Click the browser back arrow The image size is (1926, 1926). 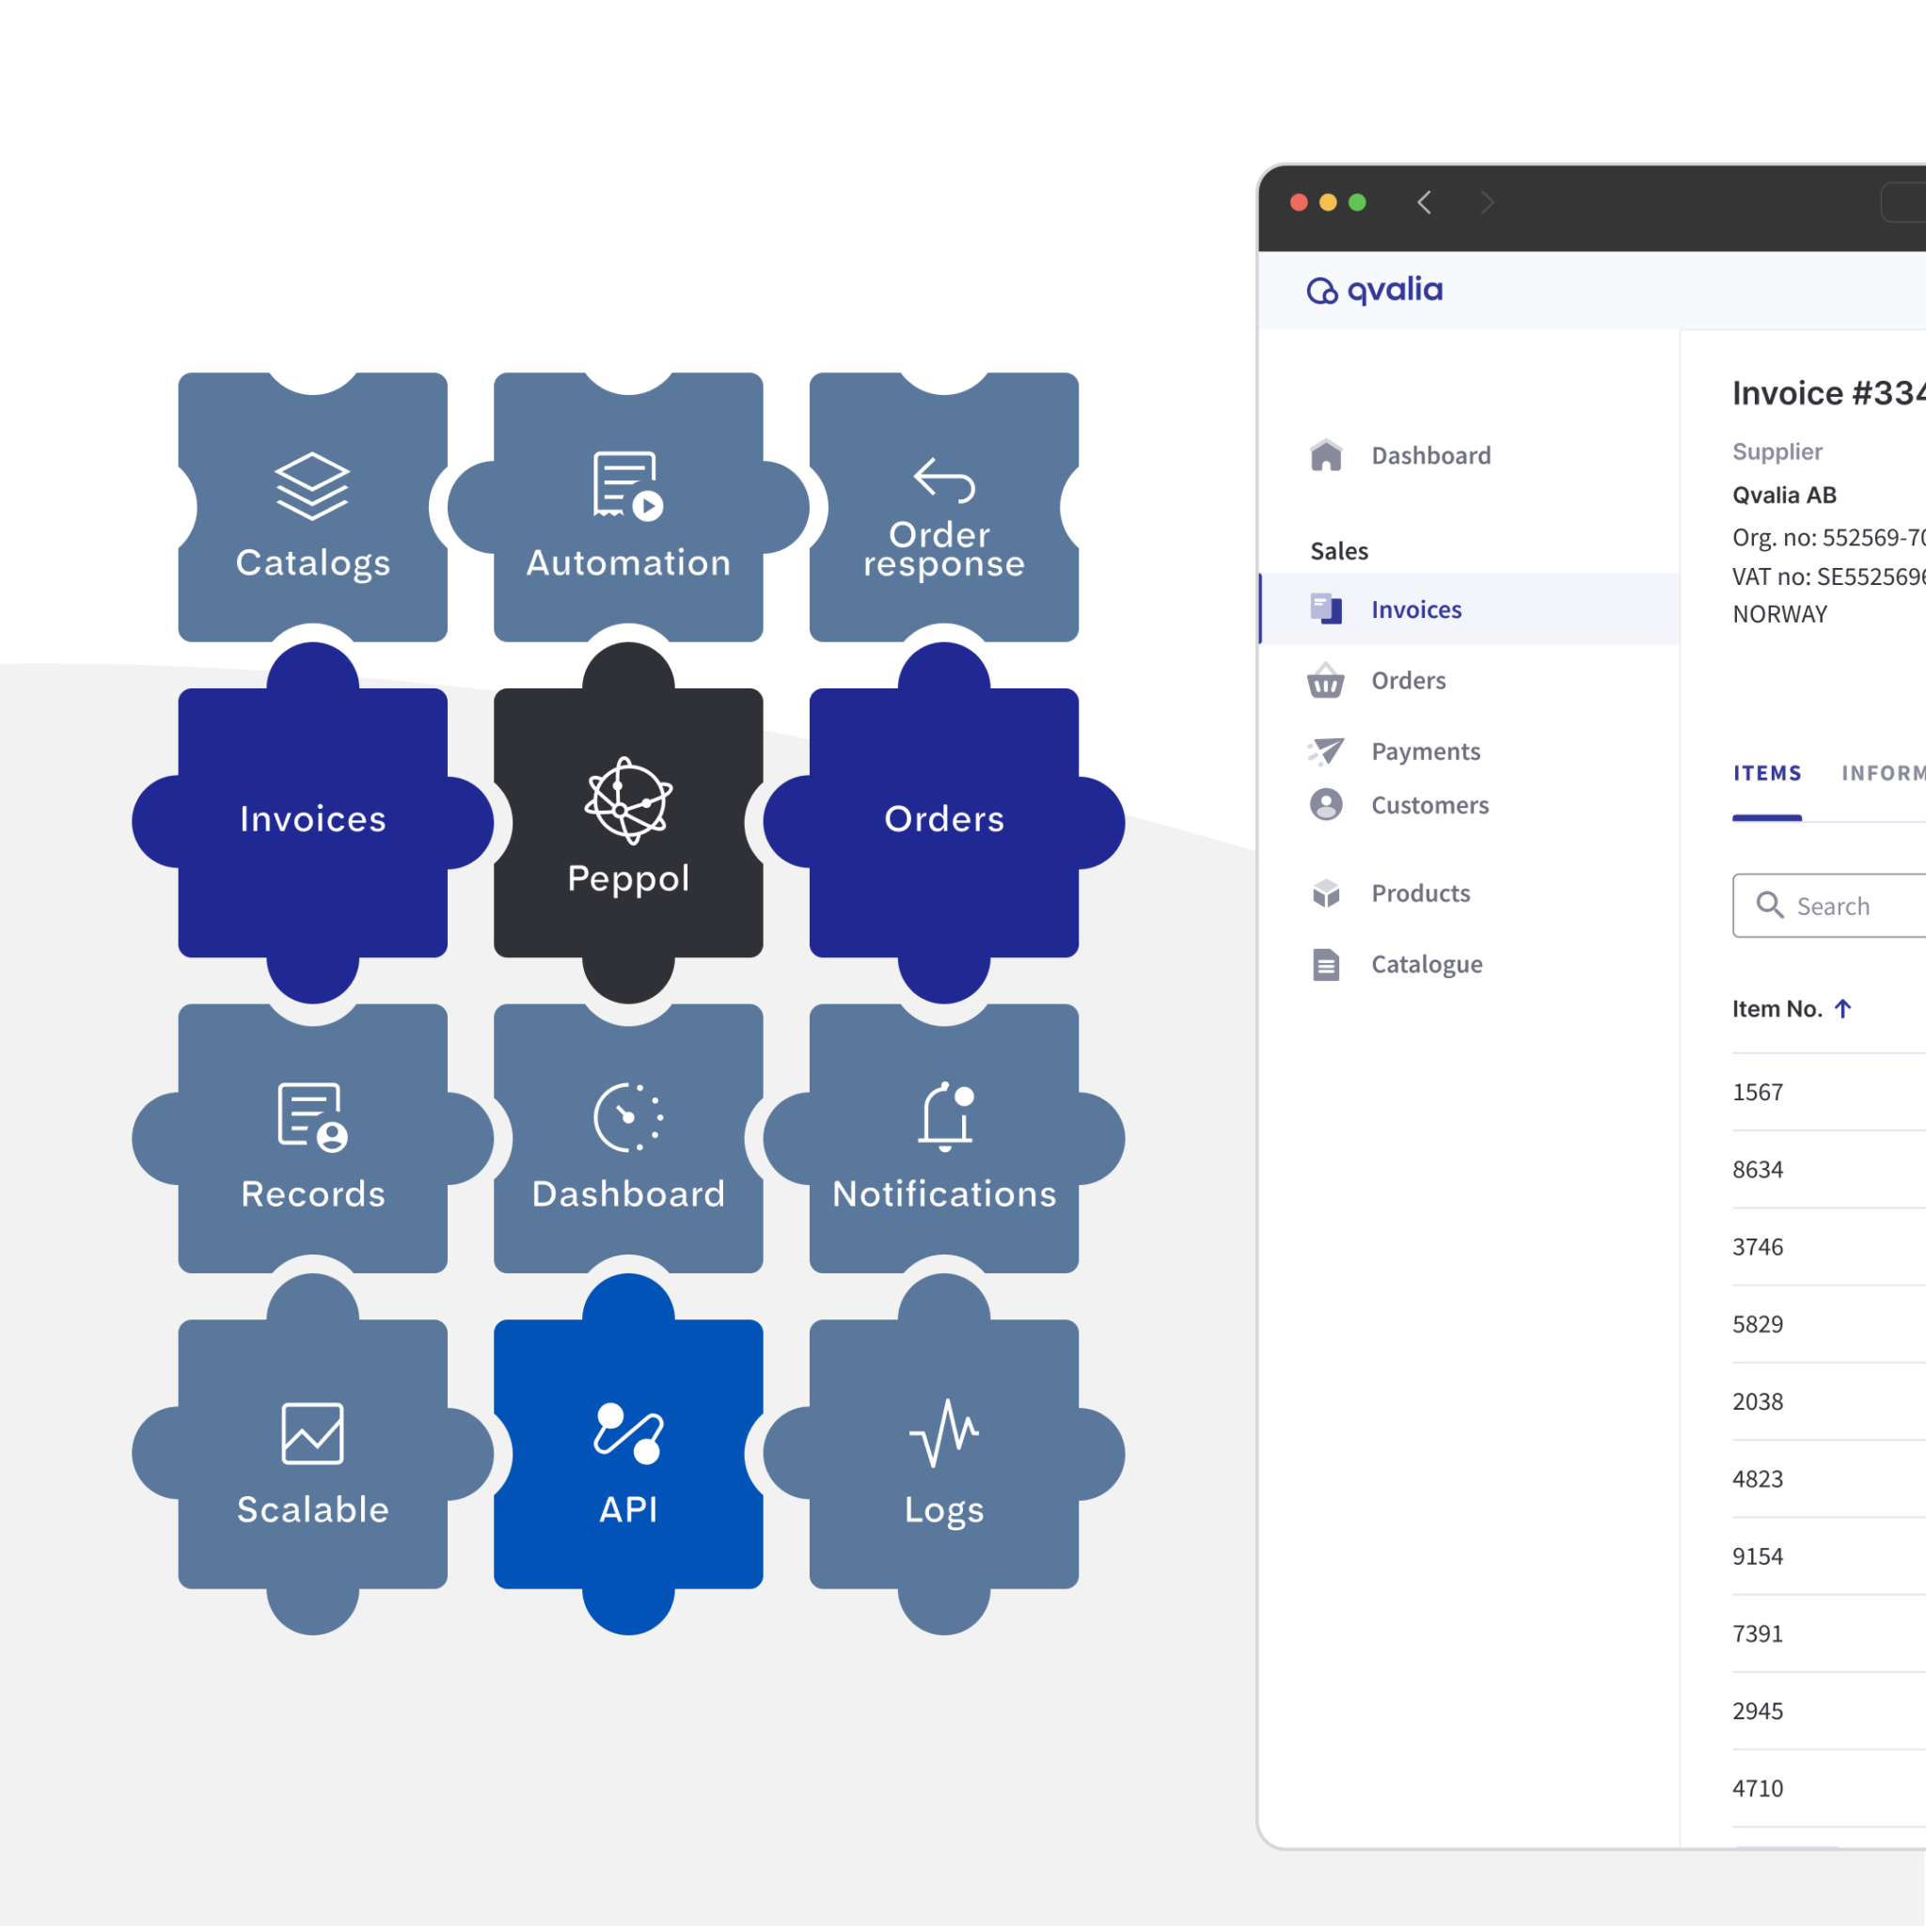click(x=1424, y=201)
